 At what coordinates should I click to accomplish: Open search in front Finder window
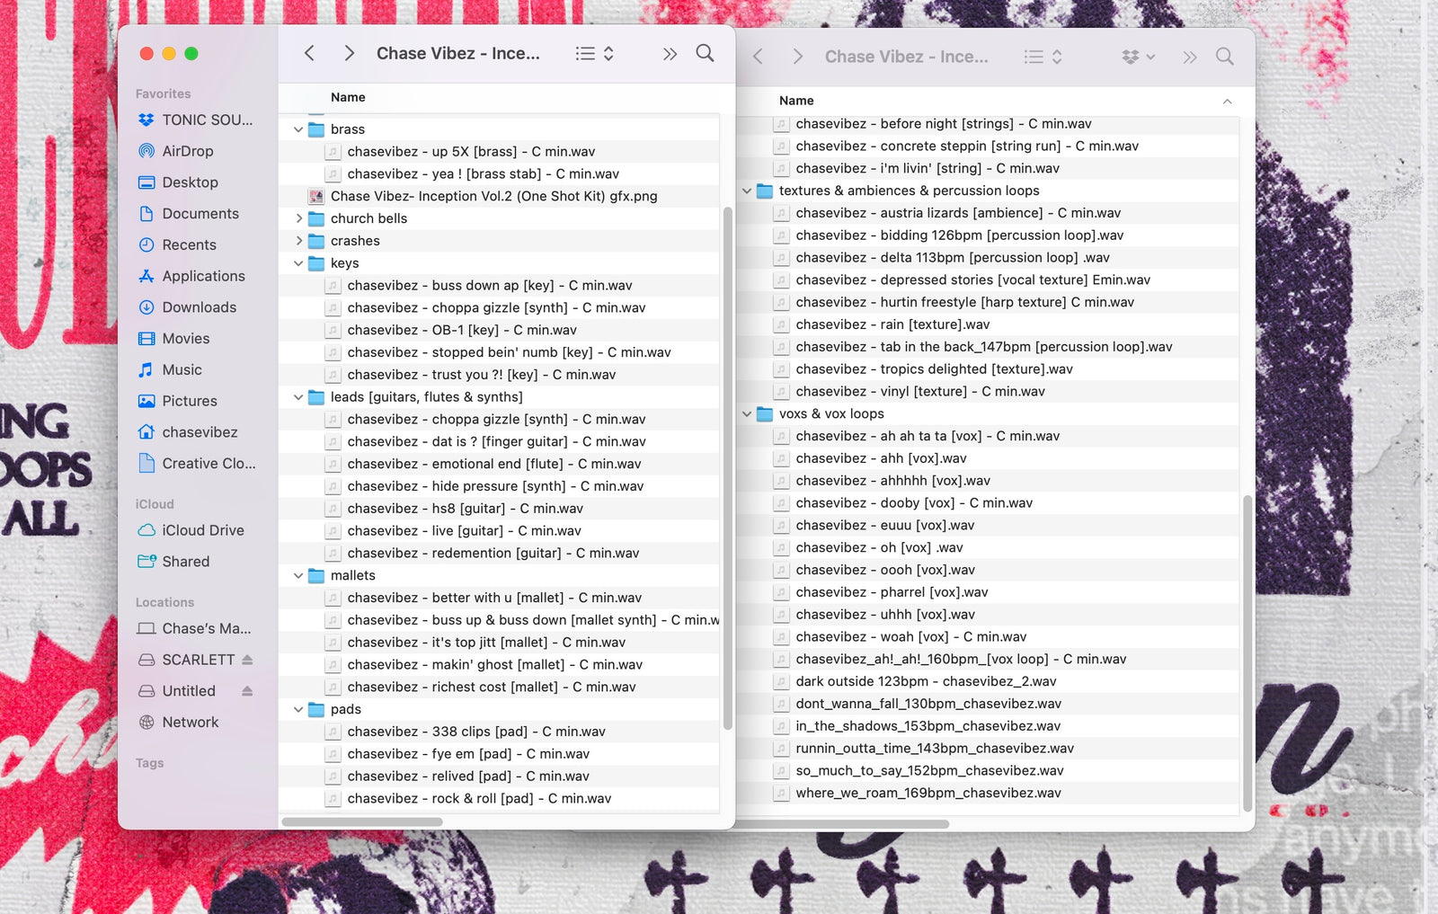[706, 53]
